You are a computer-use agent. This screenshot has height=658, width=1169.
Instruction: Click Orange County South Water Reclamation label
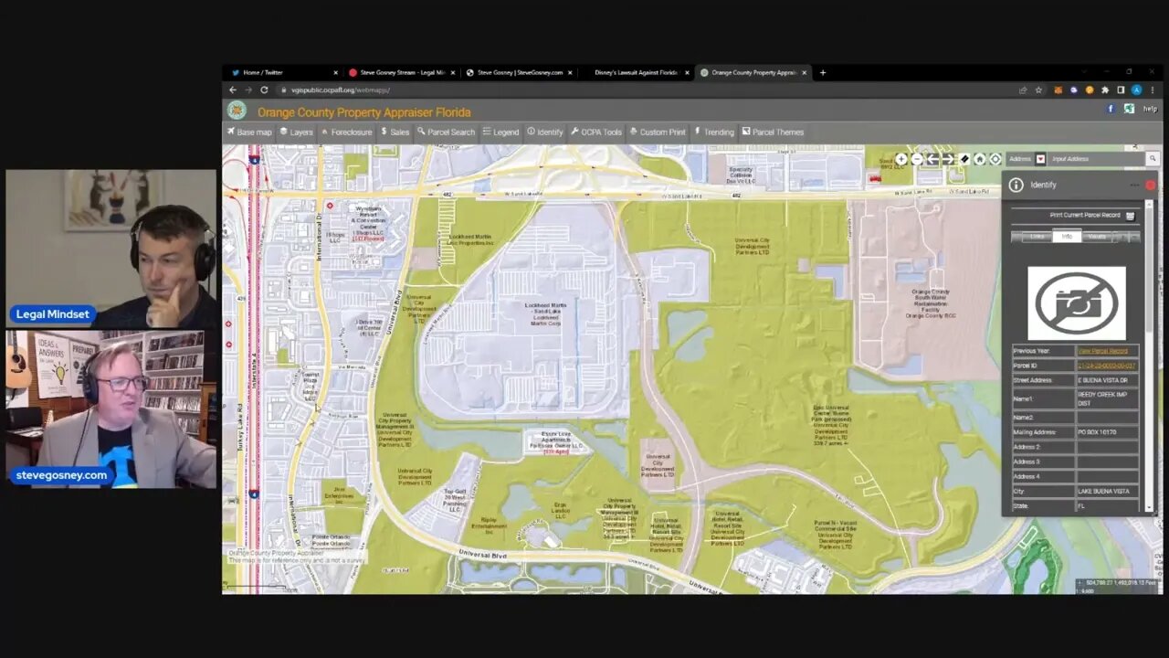[x=931, y=303]
